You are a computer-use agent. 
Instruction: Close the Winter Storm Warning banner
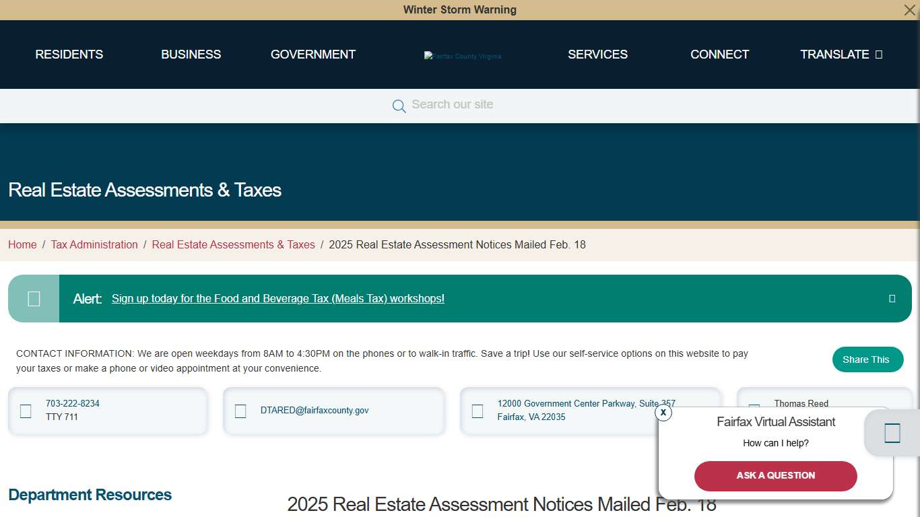tap(909, 10)
